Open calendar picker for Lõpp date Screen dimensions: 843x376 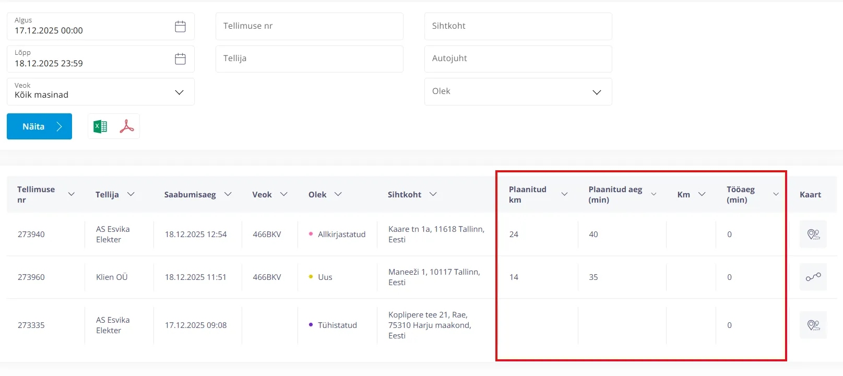[x=180, y=59]
